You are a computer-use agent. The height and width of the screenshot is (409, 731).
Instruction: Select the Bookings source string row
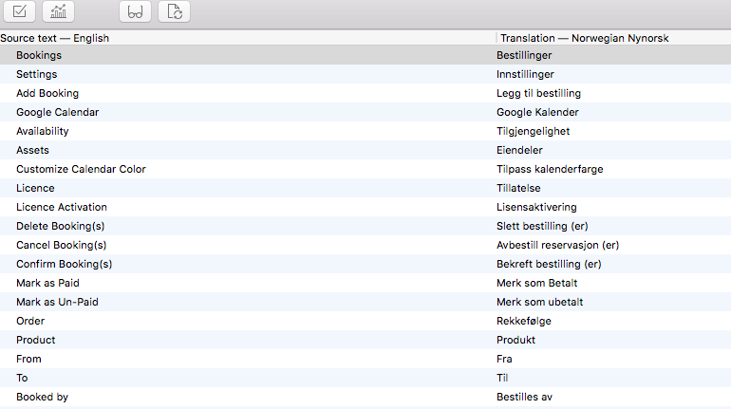coord(39,55)
